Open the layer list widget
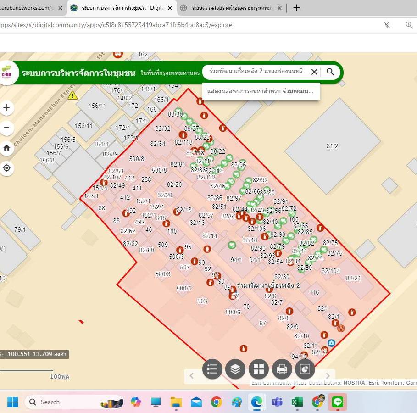417x413 pixels. coord(235,369)
